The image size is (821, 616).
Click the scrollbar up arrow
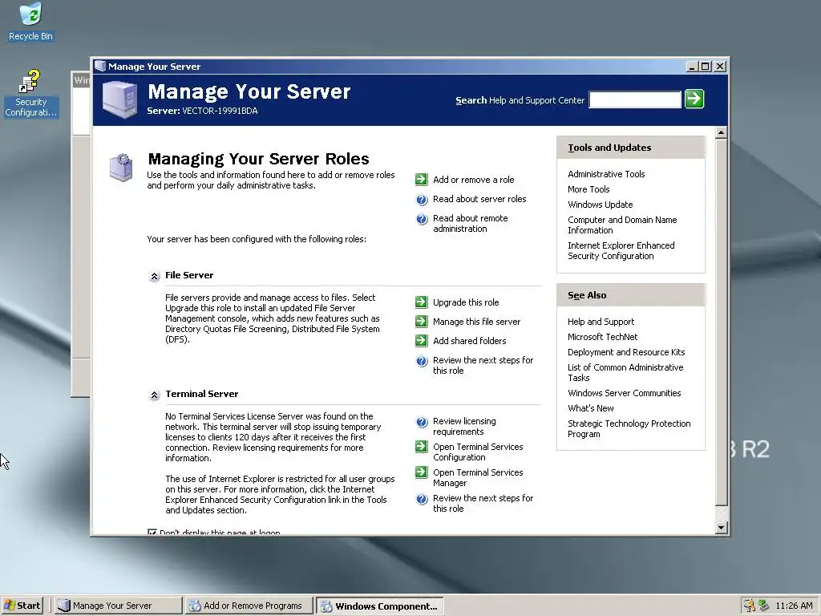tap(721, 132)
